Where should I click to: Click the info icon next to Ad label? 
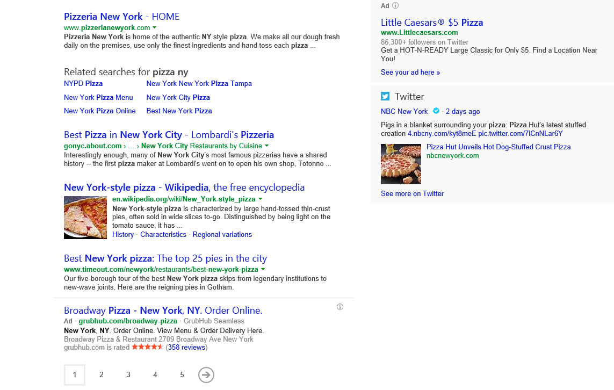(x=395, y=5)
